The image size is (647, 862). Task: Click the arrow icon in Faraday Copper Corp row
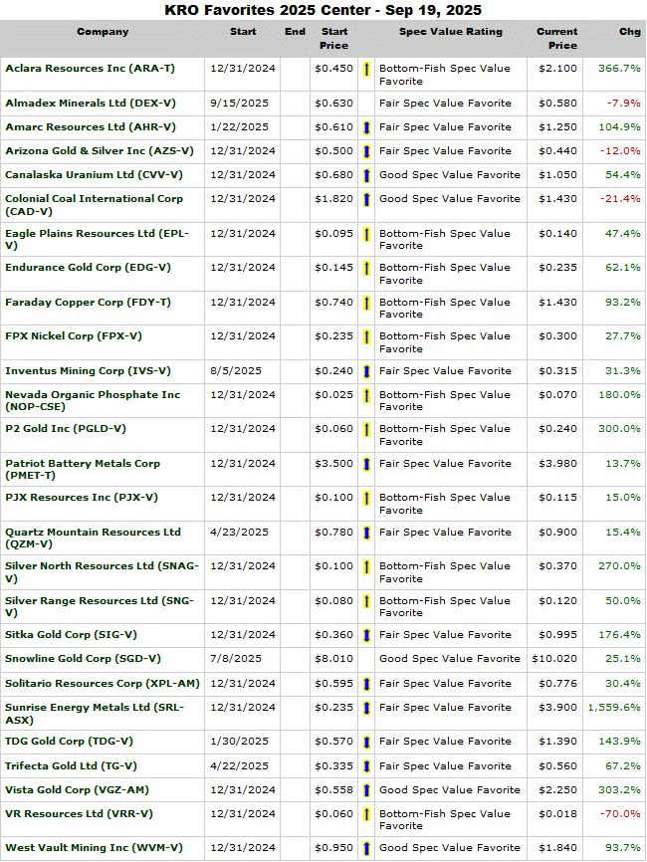click(x=366, y=303)
